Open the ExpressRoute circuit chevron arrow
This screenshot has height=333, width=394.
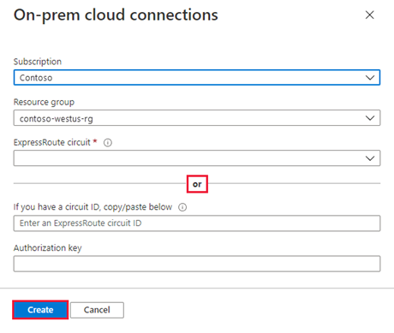370,158
